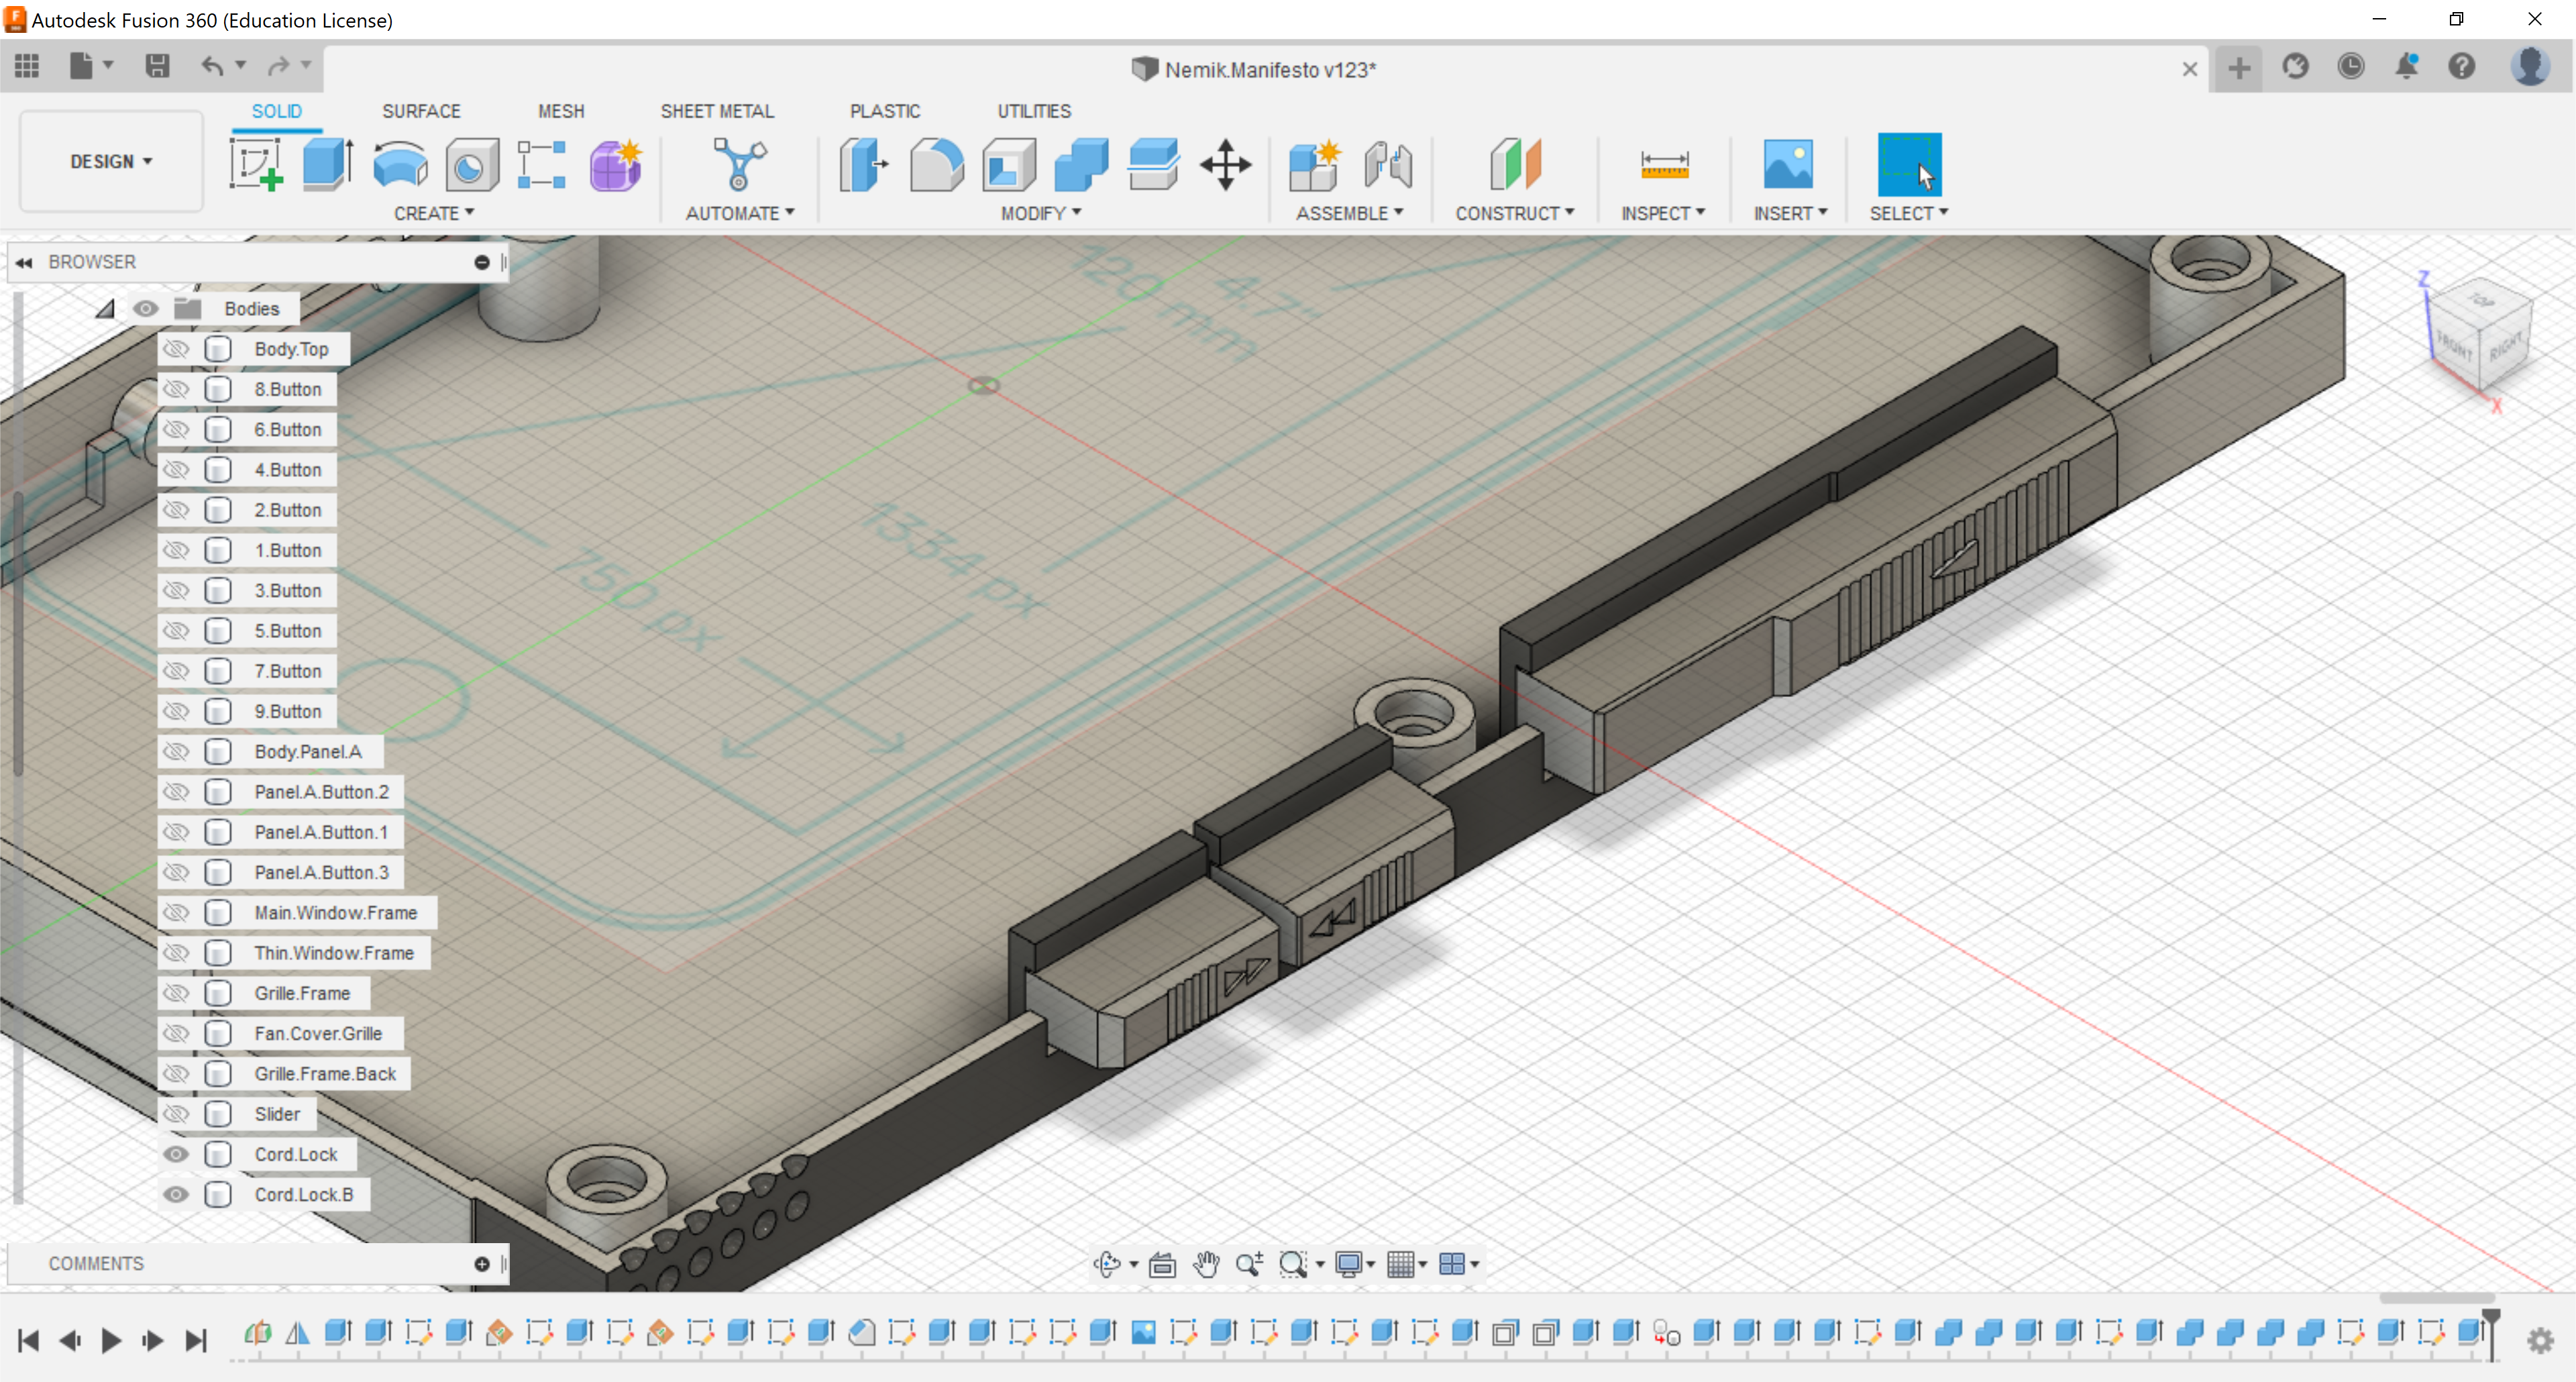The image size is (2576, 1382).
Task: Switch to the SHEET METAL tab
Action: point(717,111)
